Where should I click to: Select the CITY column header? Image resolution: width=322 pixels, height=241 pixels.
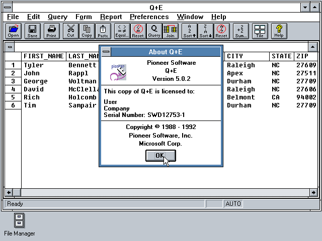point(247,56)
